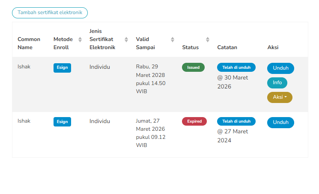
Task: Click Esign badge in the first row
Action: pos(62,68)
